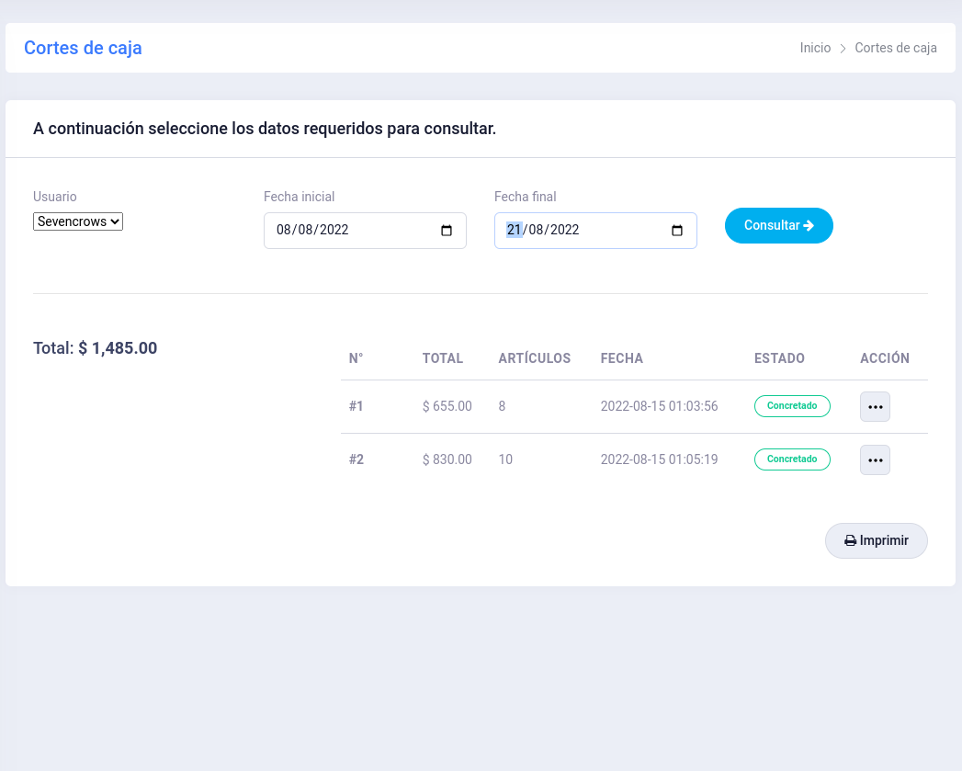Click the blue Cortes de caja page title
Image resolution: width=962 pixels, height=771 pixels.
tap(83, 48)
